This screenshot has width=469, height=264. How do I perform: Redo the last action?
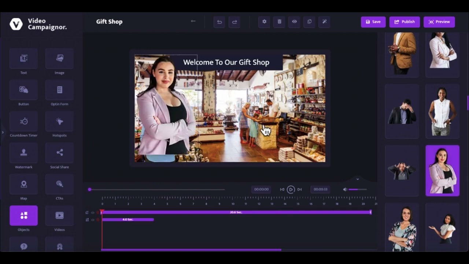tap(234, 22)
